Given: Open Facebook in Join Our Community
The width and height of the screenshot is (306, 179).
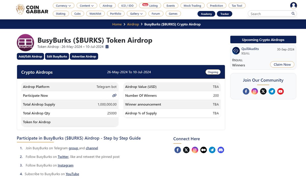Looking at the screenshot, I should [x=246, y=91].
